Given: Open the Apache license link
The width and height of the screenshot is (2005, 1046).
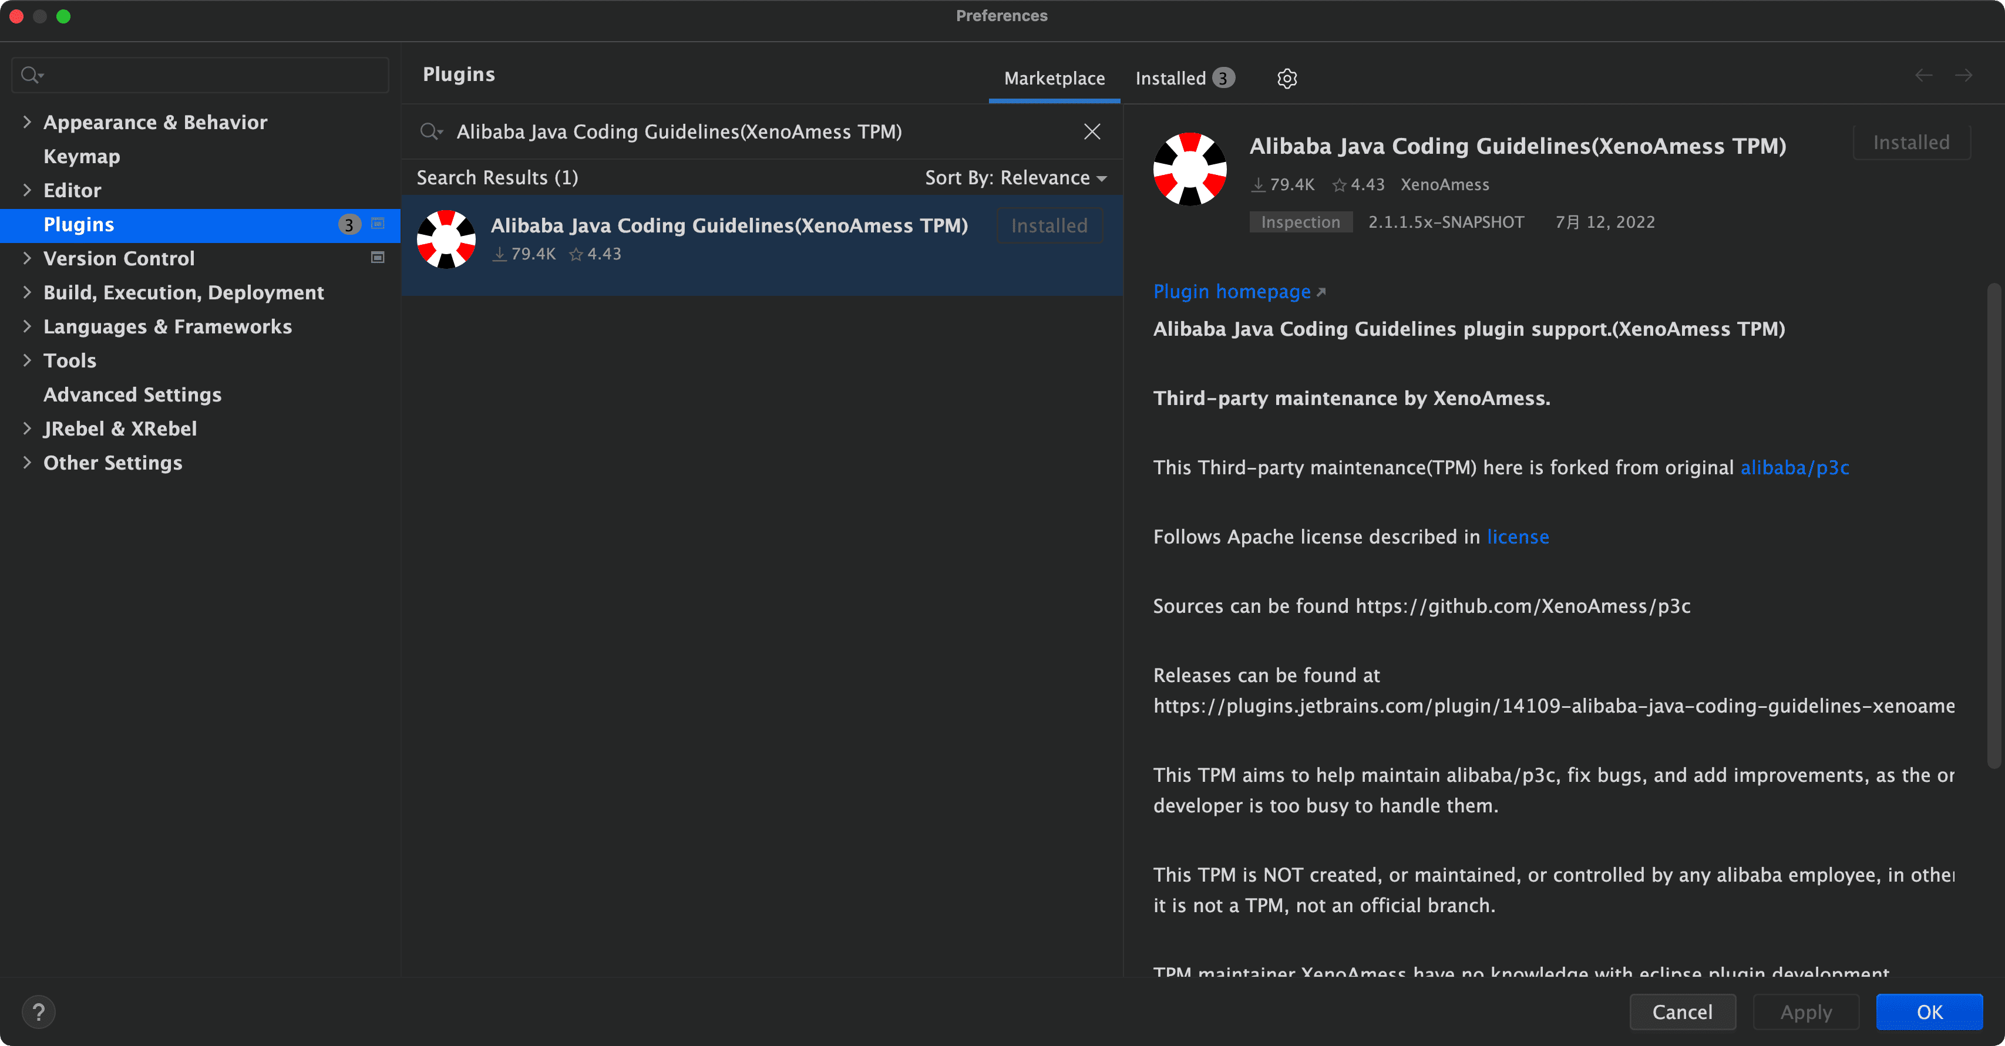Looking at the screenshot, I should (x=1518, y=537).
